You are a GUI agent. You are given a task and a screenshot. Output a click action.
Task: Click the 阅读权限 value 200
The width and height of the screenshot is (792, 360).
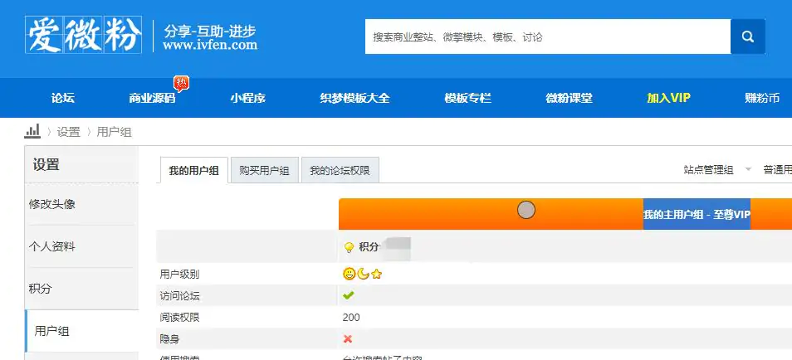click(351, 318)
